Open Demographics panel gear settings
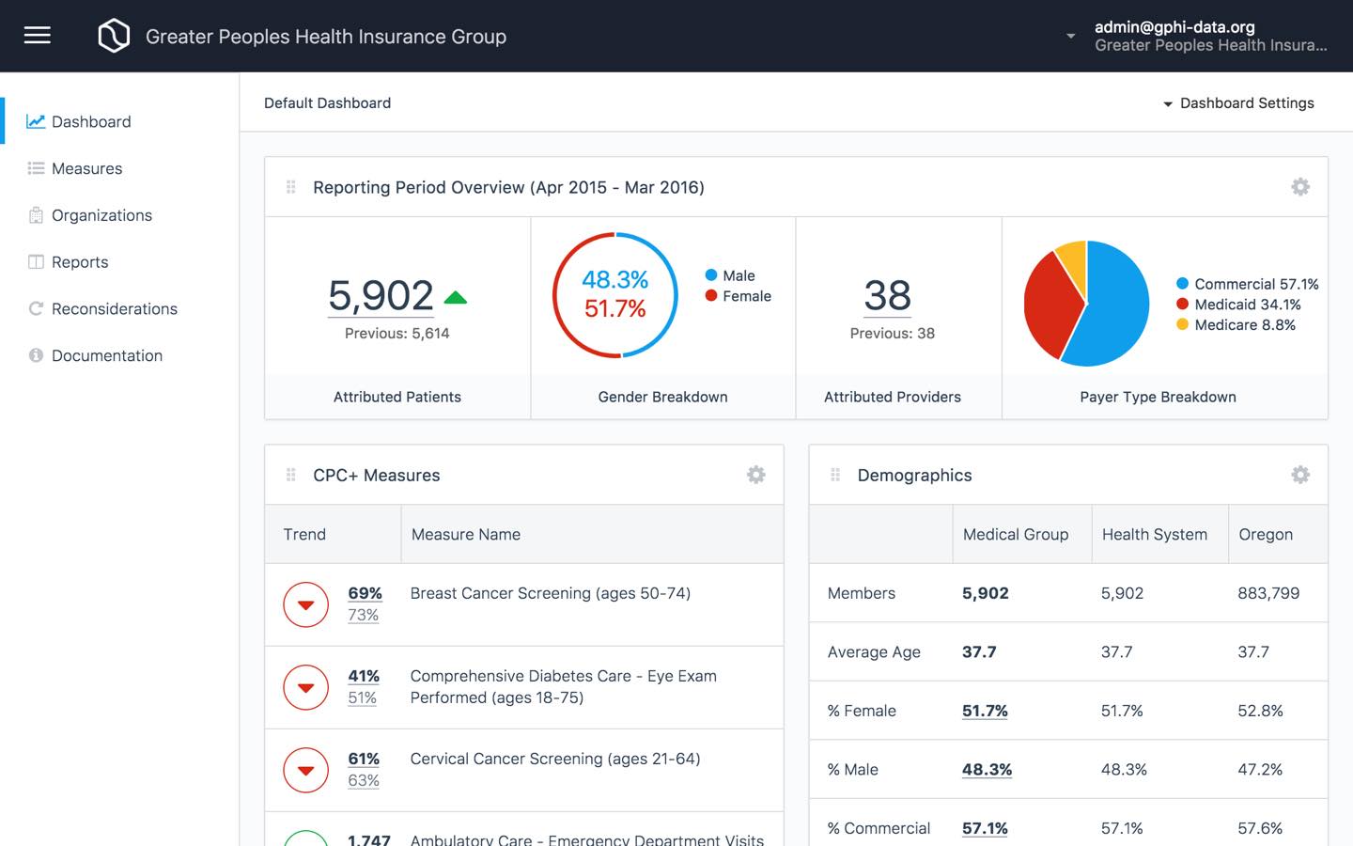This screenshot has height=846, width=1353. click(x=1300, y=475)
